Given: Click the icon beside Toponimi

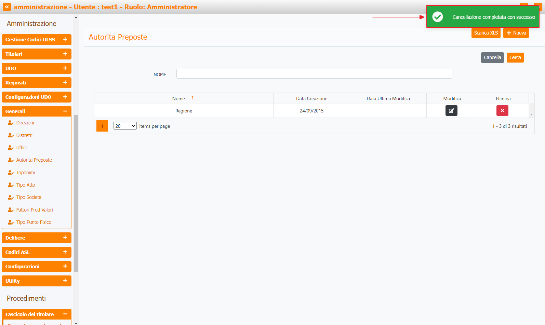Looking at the screenshot, I should (11, 173).
